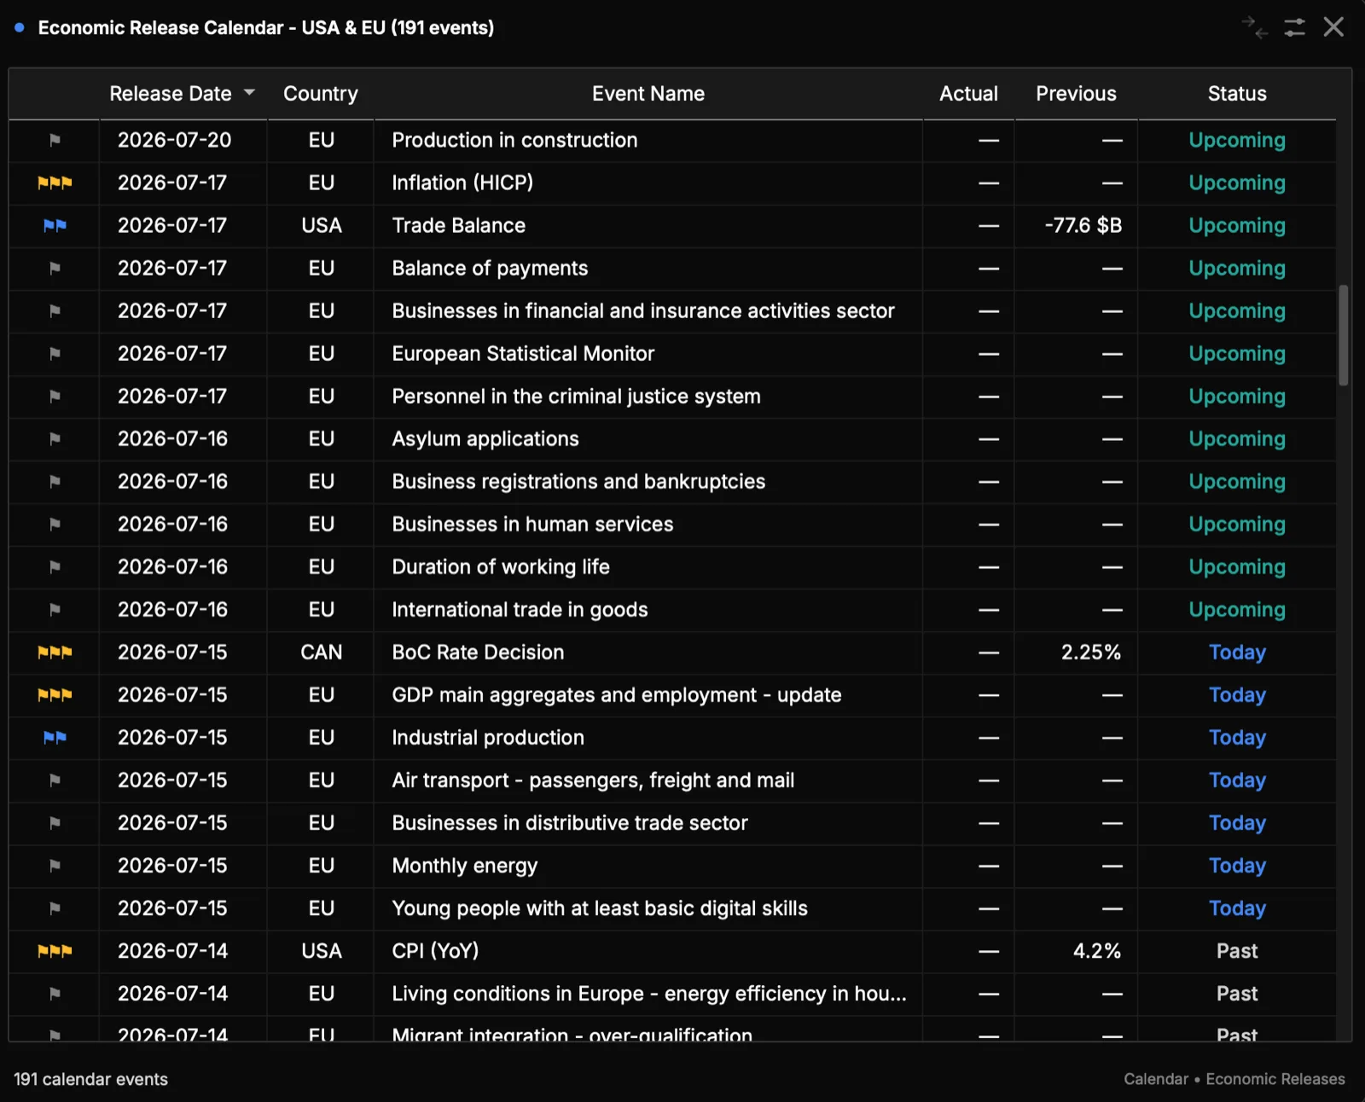Click the gray flag for Asylum applications
Image resolution: width=1365 pixels, height=1102 pixels.
(55, 438)
